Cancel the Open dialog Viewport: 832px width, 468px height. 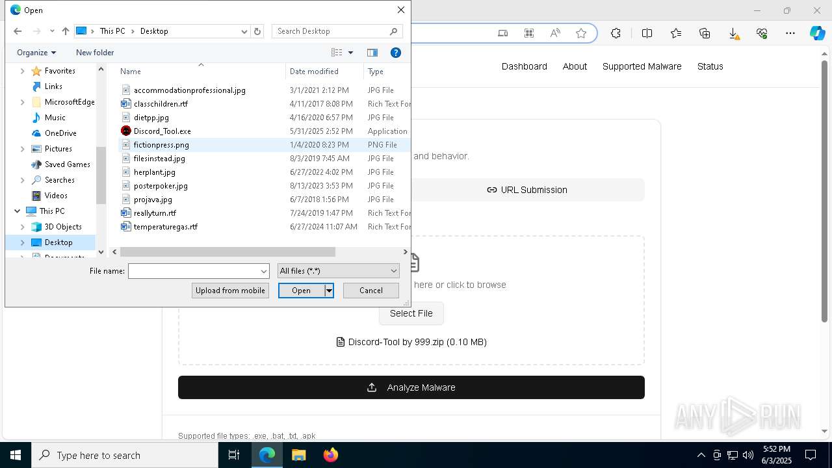(x=371, y=291)
